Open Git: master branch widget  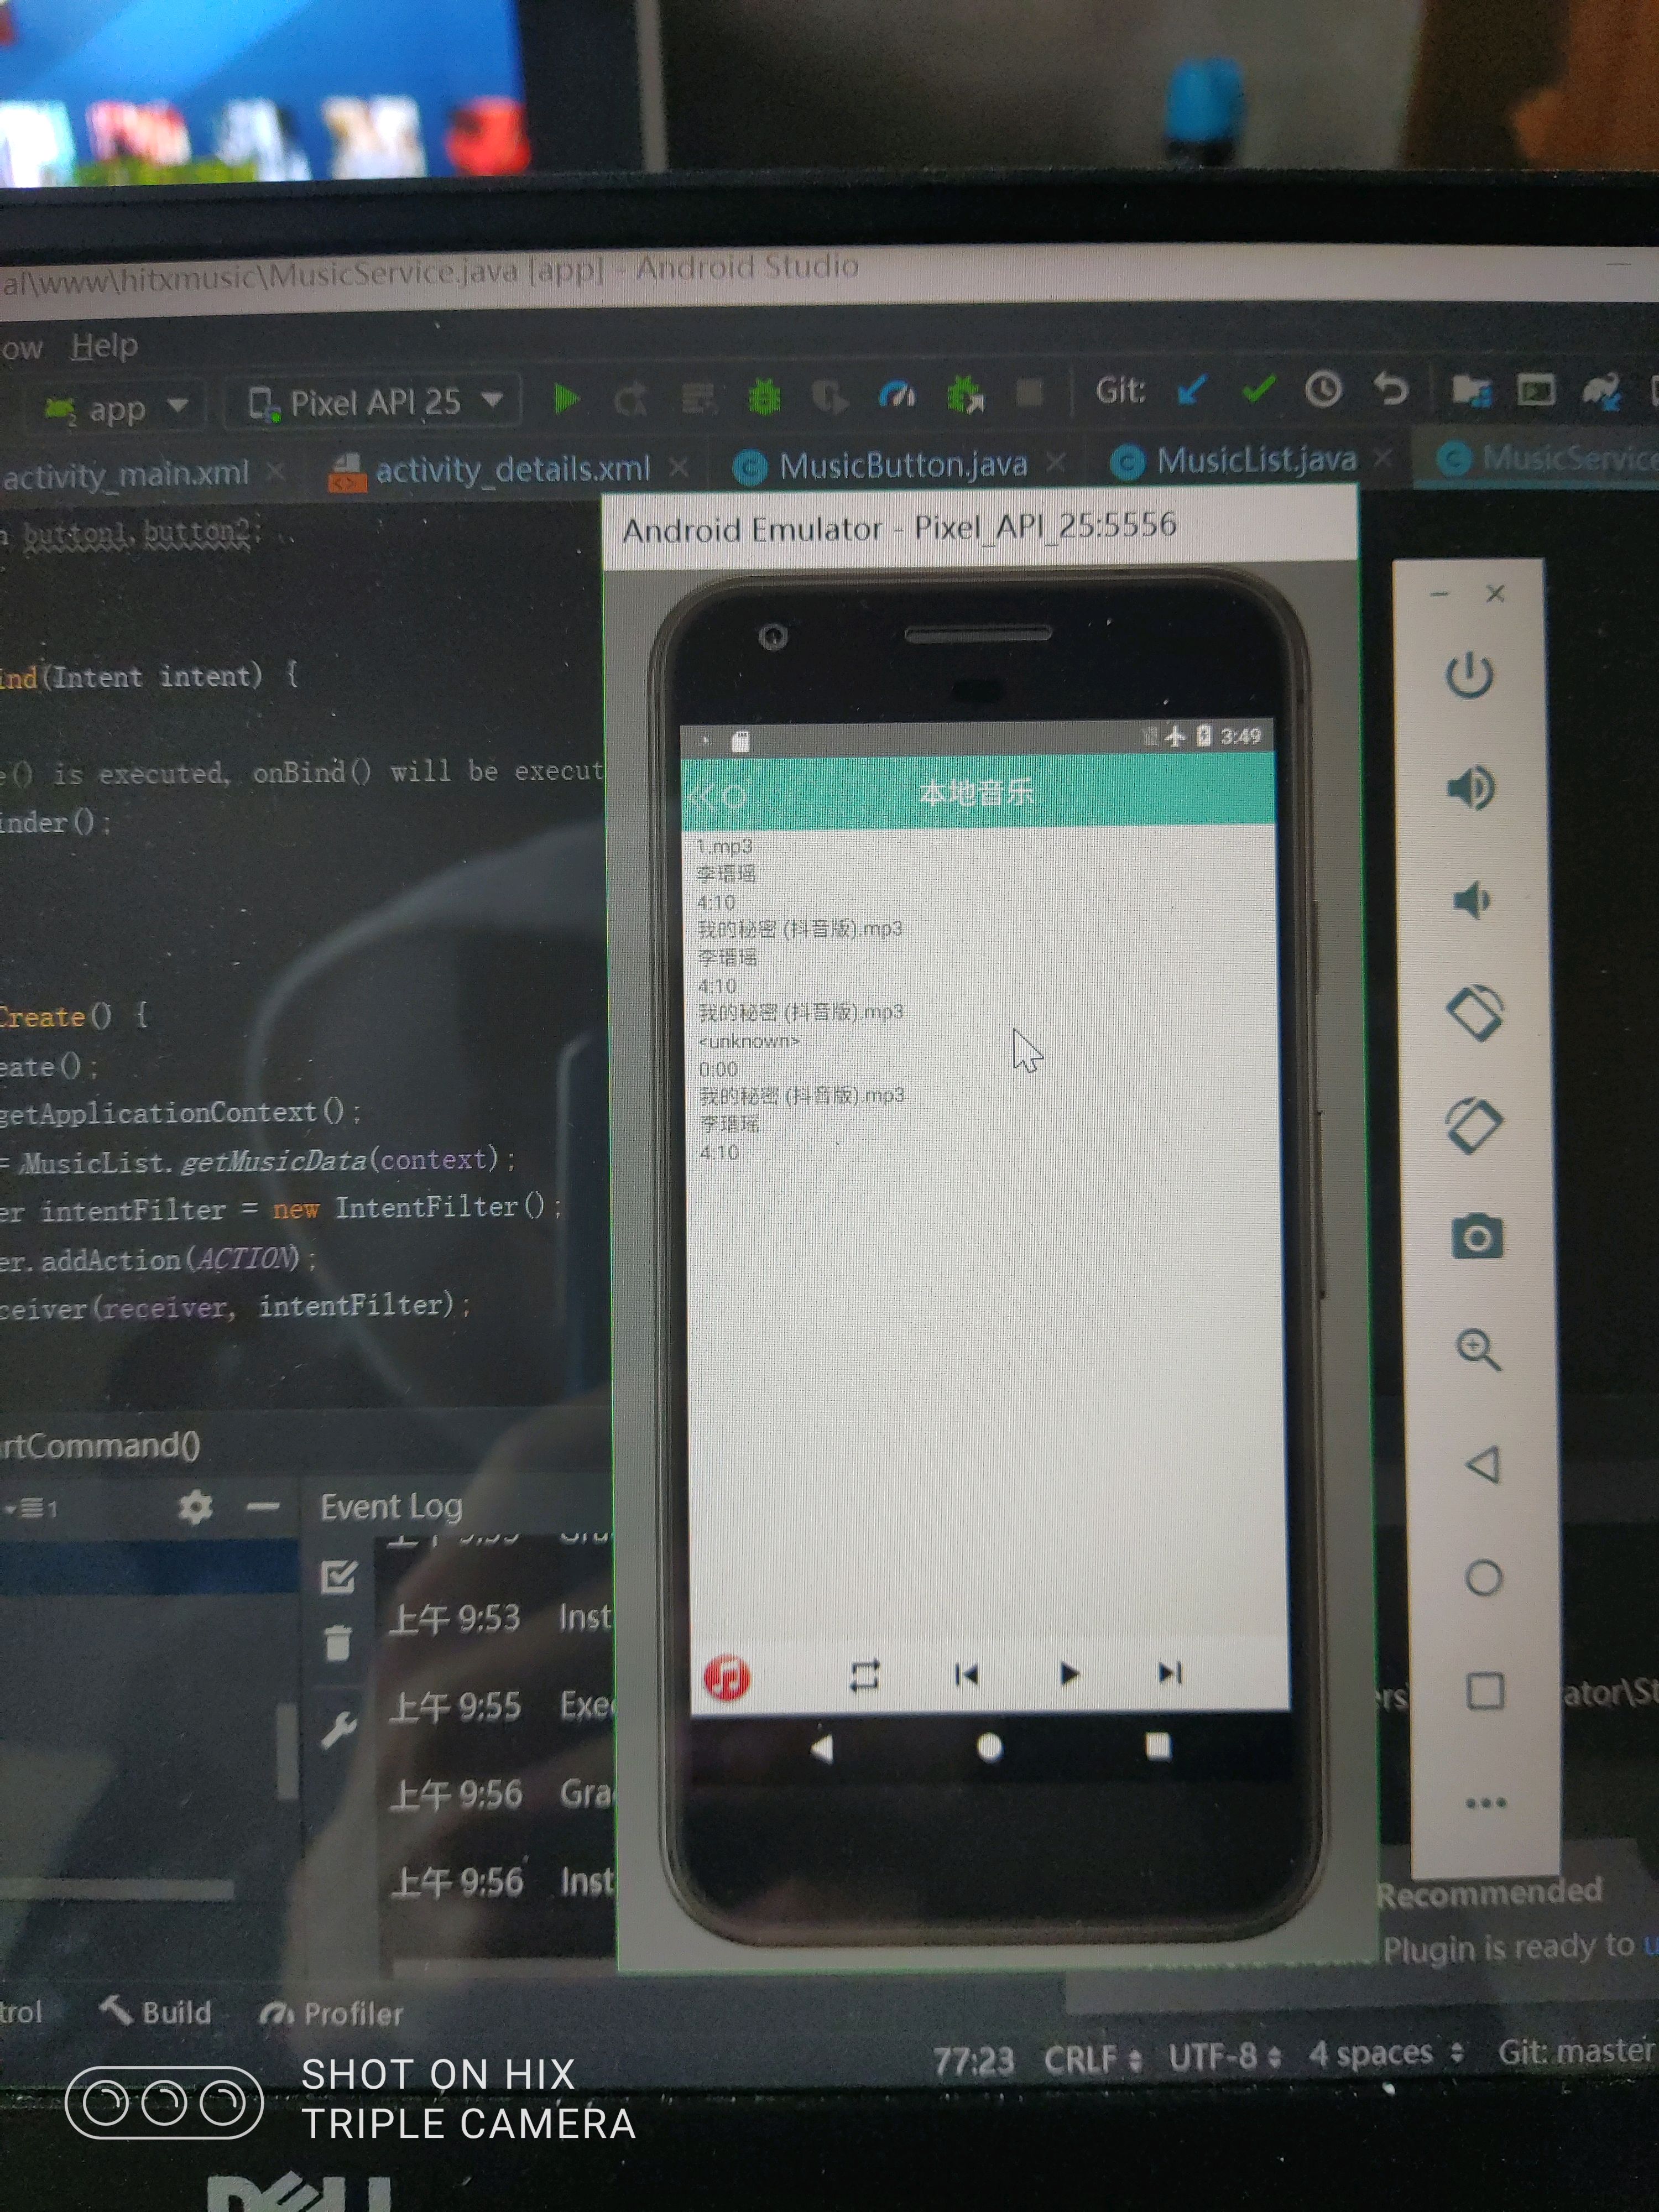pyautogui.click(x=1577, y=2051)
